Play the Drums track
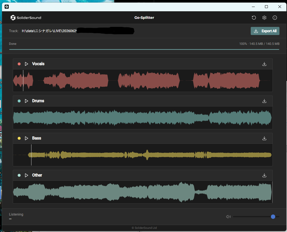The height and width of the screenshot is (232, 287). point(26,101)
